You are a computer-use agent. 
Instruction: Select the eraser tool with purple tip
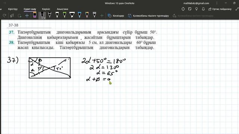35,15
